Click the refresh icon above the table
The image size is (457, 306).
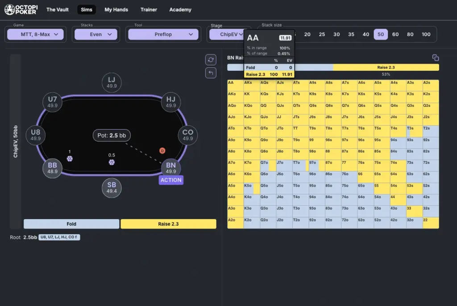pos(211,60)
